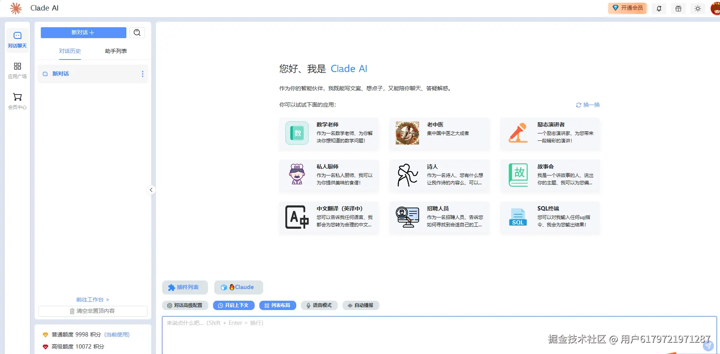
Task: Toggle 语音模式 voice mode
Action: 319,305
